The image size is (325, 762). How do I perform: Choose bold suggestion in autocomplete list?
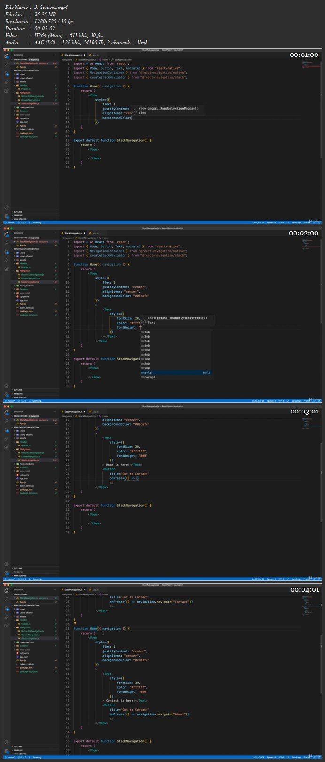(x=176, y=373)
